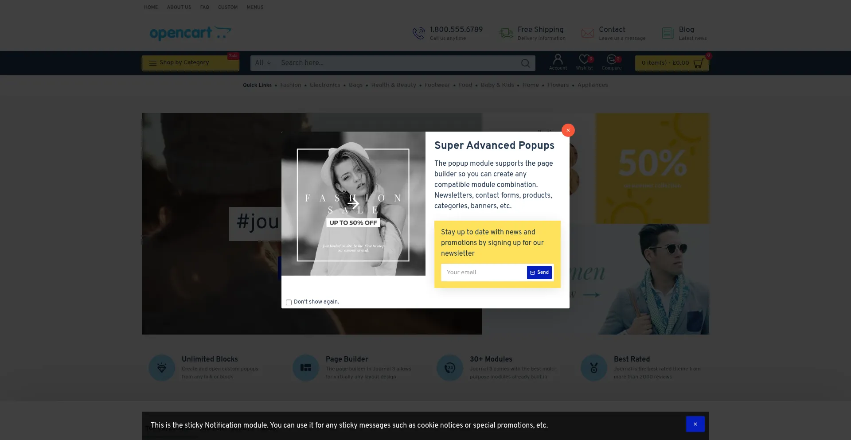Click the search magnifier icon
The width and height of the screenshot is (851, 440).
point(526,63)
